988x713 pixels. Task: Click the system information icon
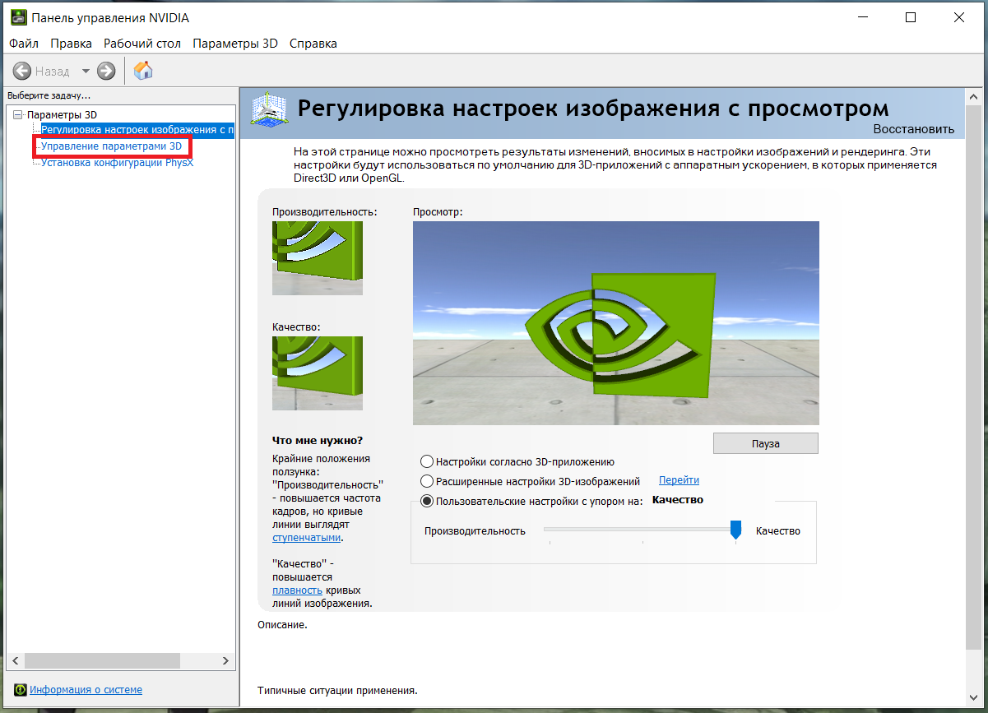tap(21, 690)
